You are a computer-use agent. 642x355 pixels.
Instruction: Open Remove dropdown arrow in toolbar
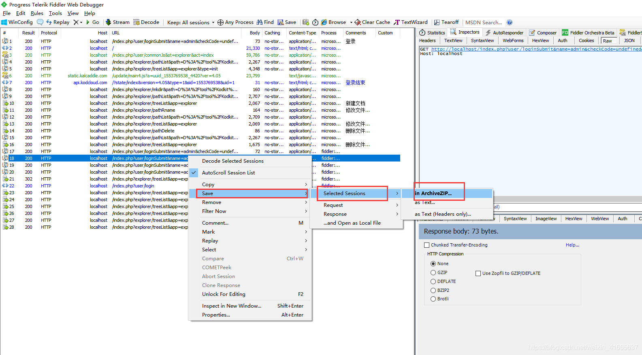[x=81, y=23]
